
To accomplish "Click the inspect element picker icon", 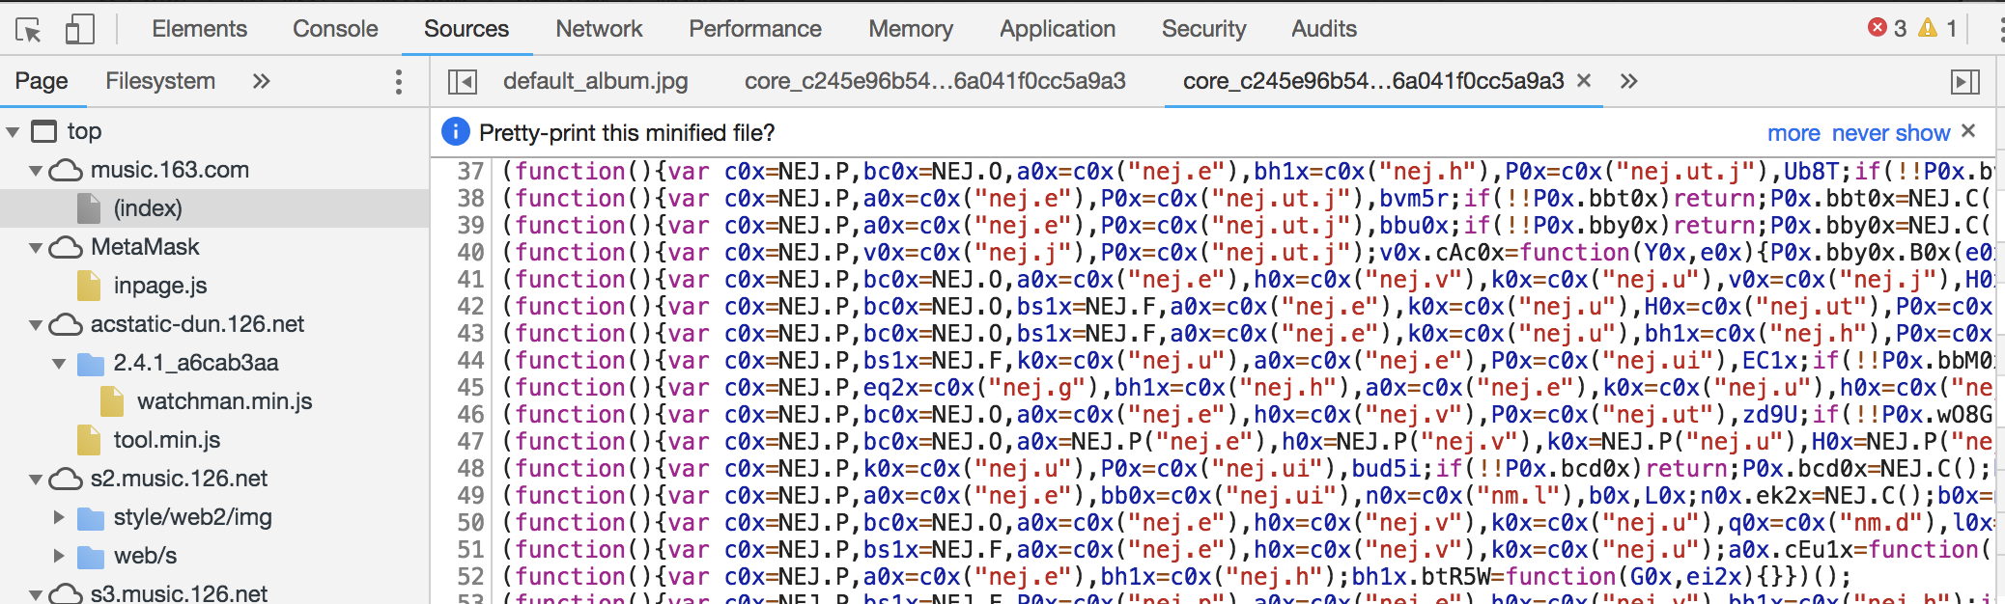I will point(28,30).
